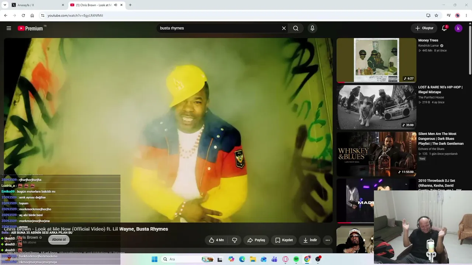Open the Windows Start menu
This screenshot has height=265, width=472.
pos(155,259)
